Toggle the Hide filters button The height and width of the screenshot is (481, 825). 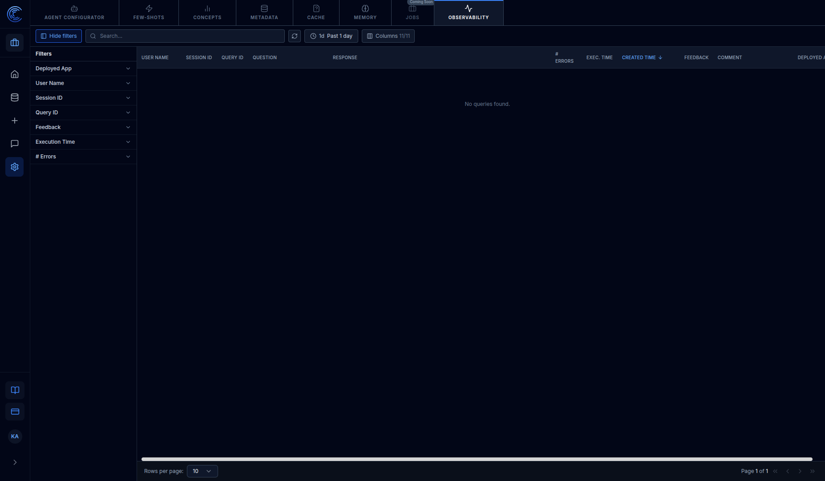(59, 36)
